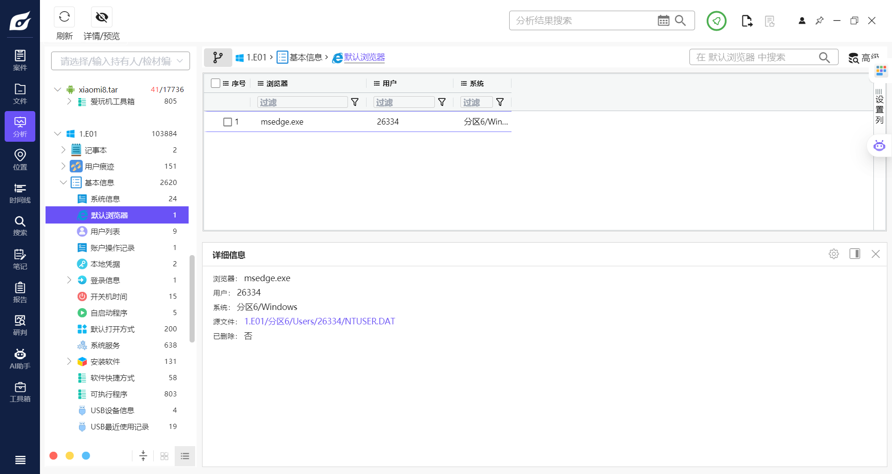Select the 分析 sidebar section
Screen dimensions: 892x474
(x=20, y=126)
